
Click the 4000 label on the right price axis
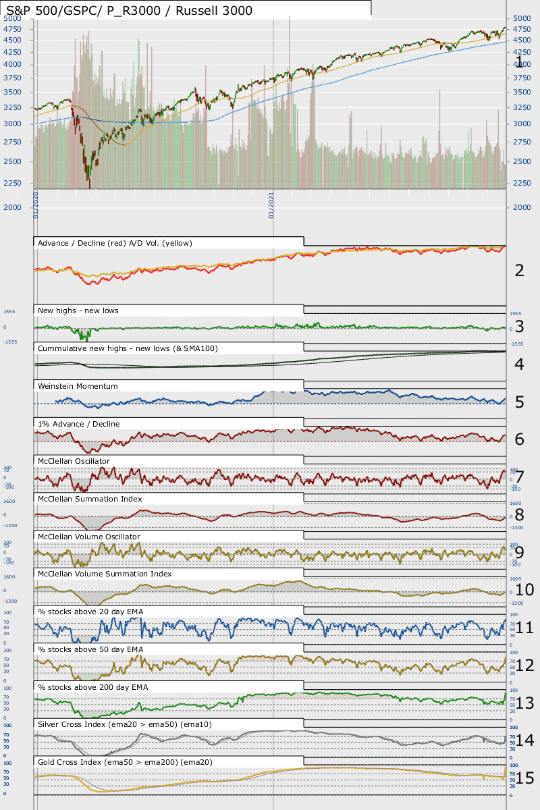point(522,64)
